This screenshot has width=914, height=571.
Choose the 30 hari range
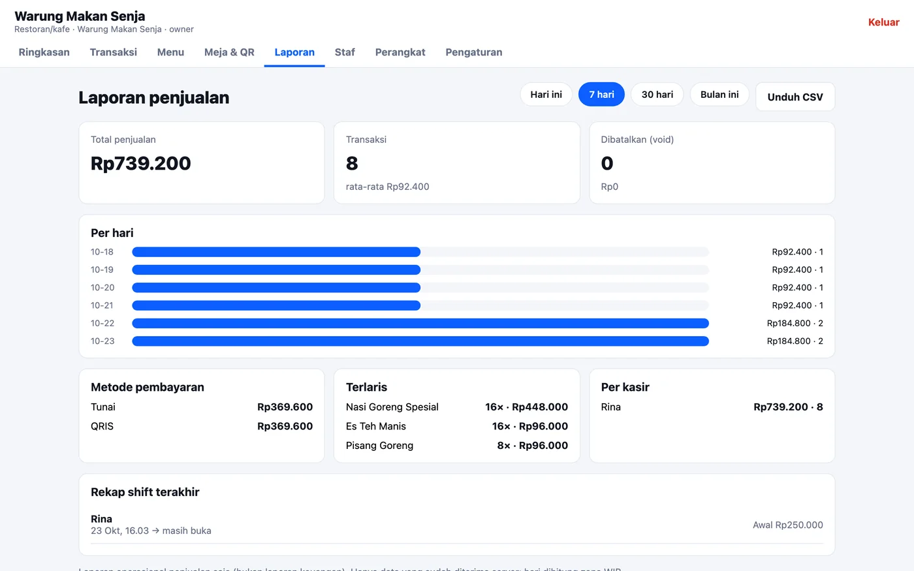(x=657, y=95)
